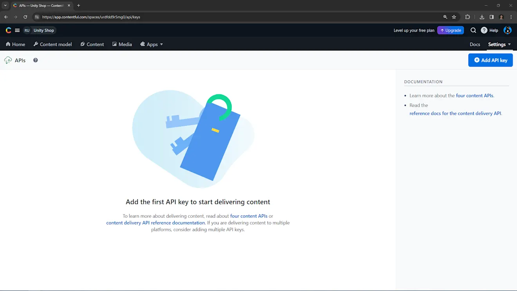
Task: Click the Upgrade button
Action: pyautogui.click(x=450, y=30)
